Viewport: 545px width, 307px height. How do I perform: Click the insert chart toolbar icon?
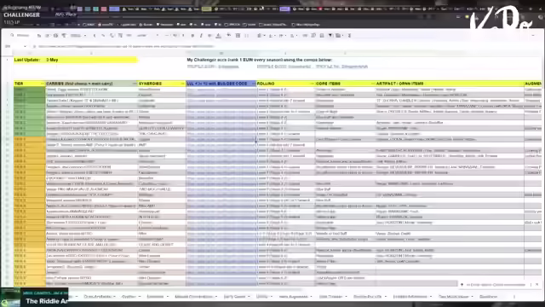coord(322,36)
